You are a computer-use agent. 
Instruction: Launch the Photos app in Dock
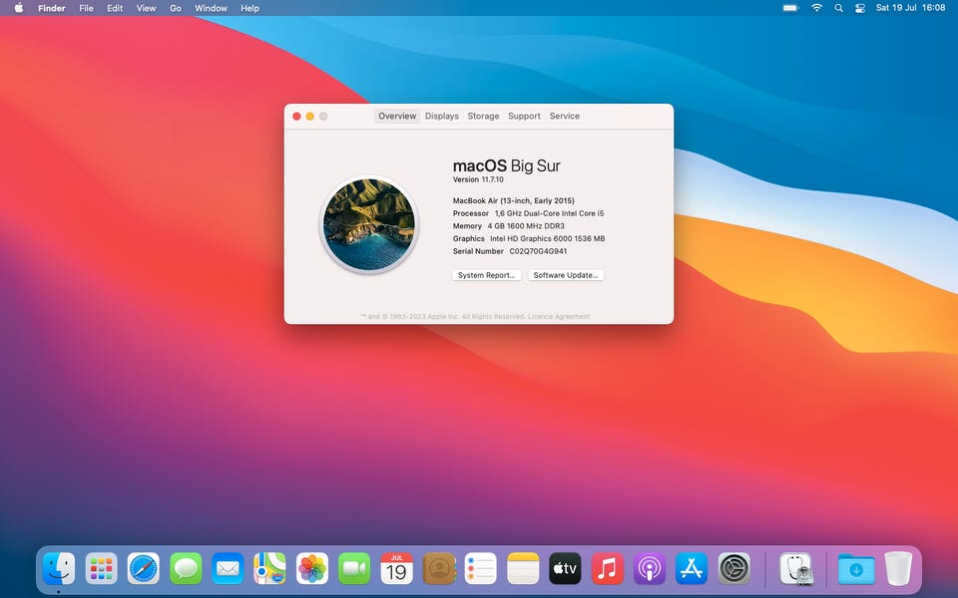[x=312, y=569]
